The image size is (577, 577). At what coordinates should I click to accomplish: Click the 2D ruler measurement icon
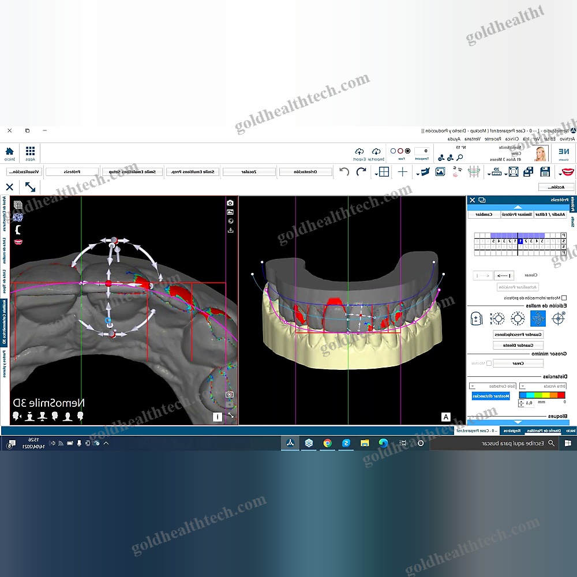click(x=496, y=172)
